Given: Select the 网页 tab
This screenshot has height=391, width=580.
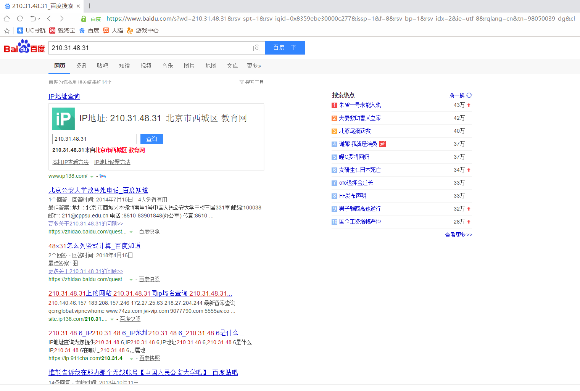Looking at the screenshot, I should (60, 66).
